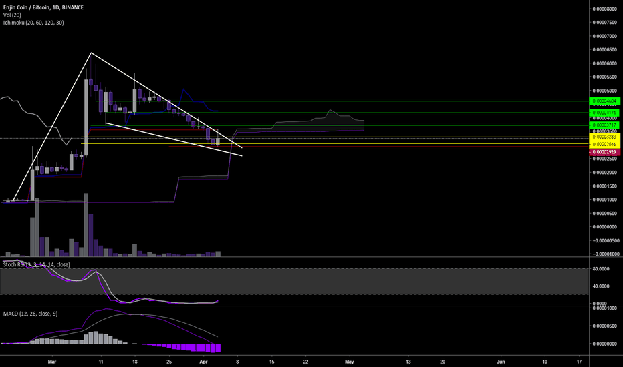
Task: Click the 0.00006000 price axis value
Action: (x=605, y=63)
